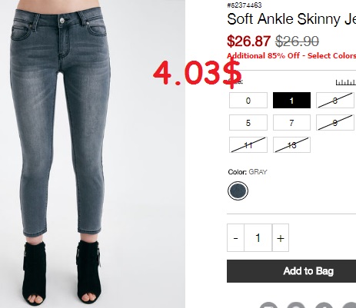Screen dimensions: 356x308
Task: Click the Soft Ankle Skinny product title
Action: coord(291,19)
